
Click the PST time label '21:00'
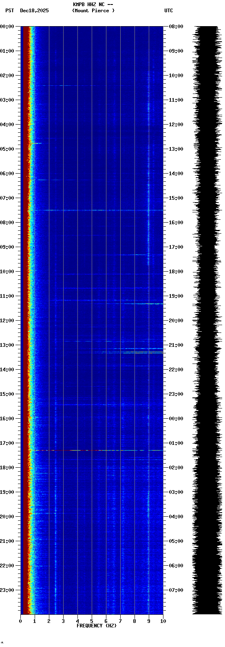click(x=7, y=541)
